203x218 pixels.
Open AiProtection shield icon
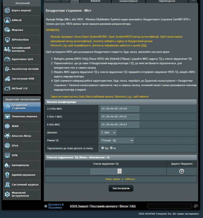pyautogui.click(x=7, y=40)
